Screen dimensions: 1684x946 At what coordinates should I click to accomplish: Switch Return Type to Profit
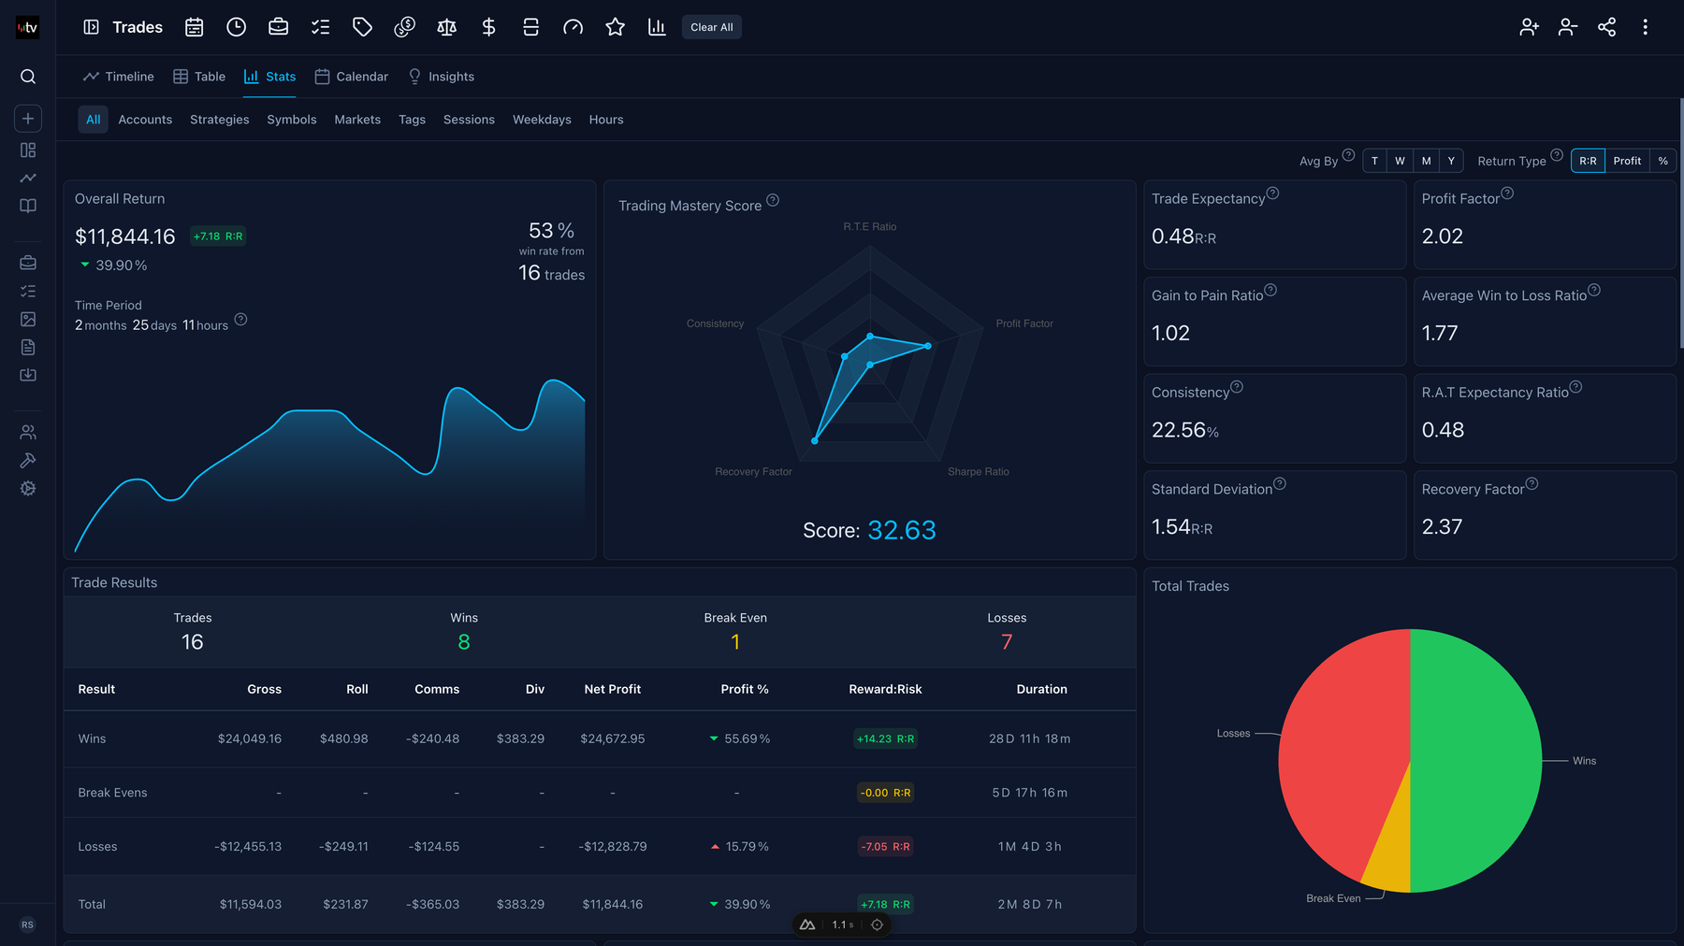[x=1627, y=160]
